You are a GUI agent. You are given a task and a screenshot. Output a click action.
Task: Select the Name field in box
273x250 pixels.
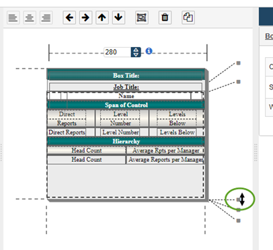(129, 96)
